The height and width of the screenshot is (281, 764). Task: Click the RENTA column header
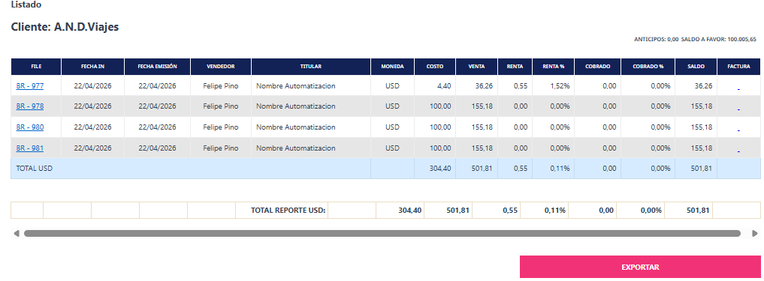[x=515, y=67]
